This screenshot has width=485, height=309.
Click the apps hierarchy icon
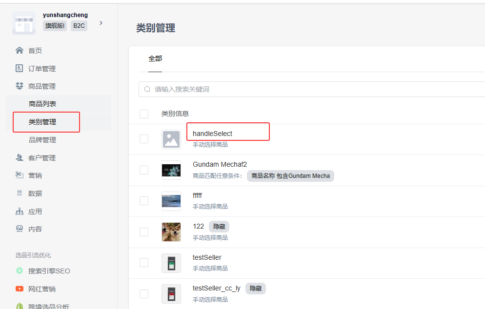click(x=20, y=212)
